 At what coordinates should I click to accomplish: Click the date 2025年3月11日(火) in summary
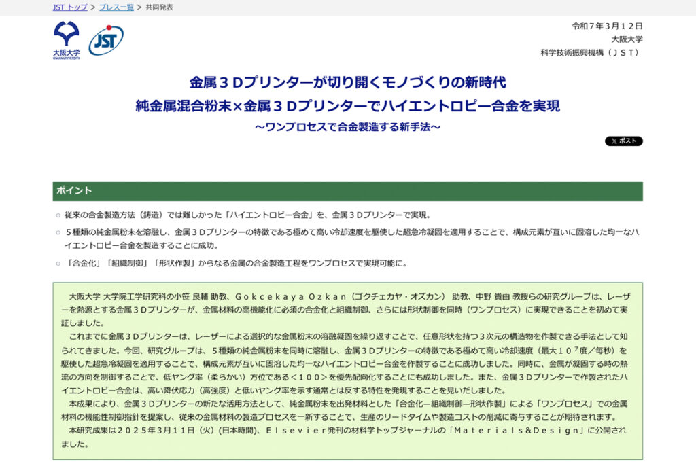click(x=167, y=431)
